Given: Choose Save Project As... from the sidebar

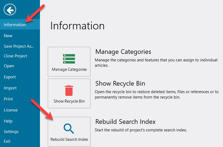Looking at the screenshot, I should [x=19, y=46].
